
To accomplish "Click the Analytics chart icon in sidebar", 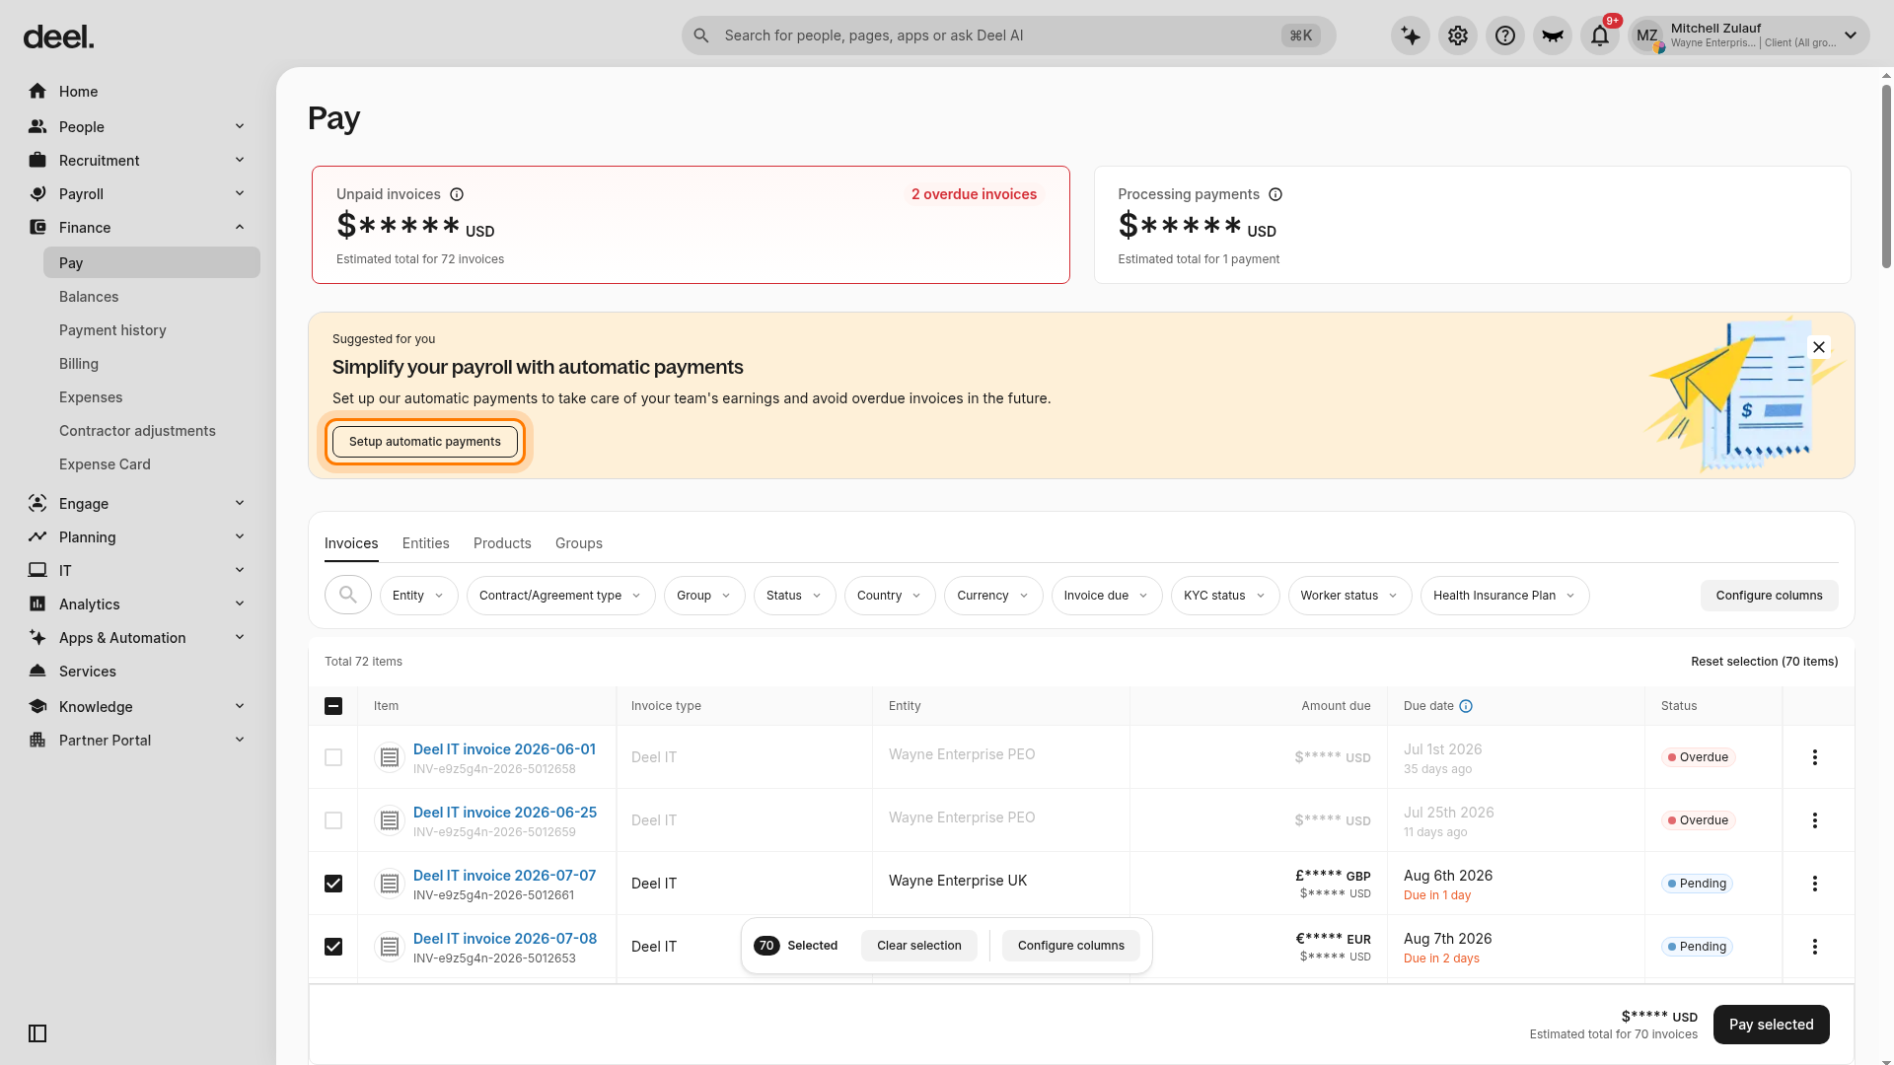I will click(37, 604).
